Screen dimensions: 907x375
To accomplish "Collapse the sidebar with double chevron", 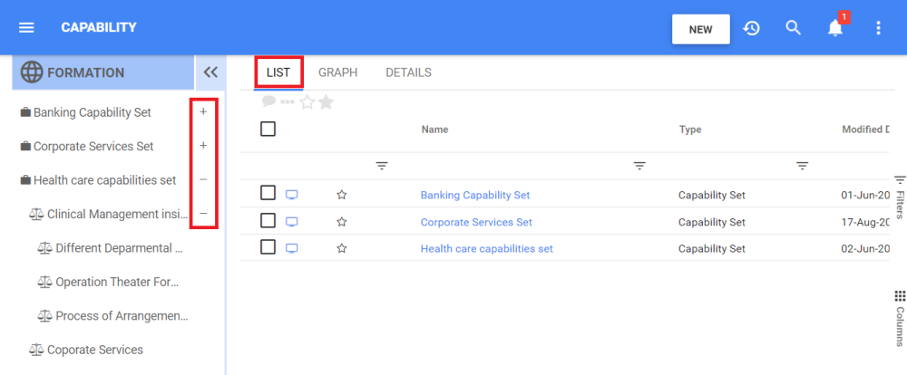I will (210, 72).
